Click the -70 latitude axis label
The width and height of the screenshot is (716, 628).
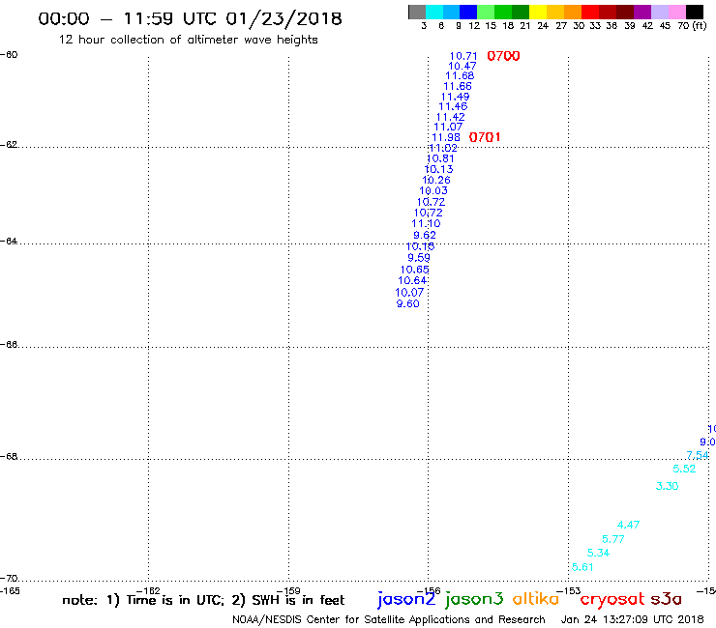click(x=9, y=579)
